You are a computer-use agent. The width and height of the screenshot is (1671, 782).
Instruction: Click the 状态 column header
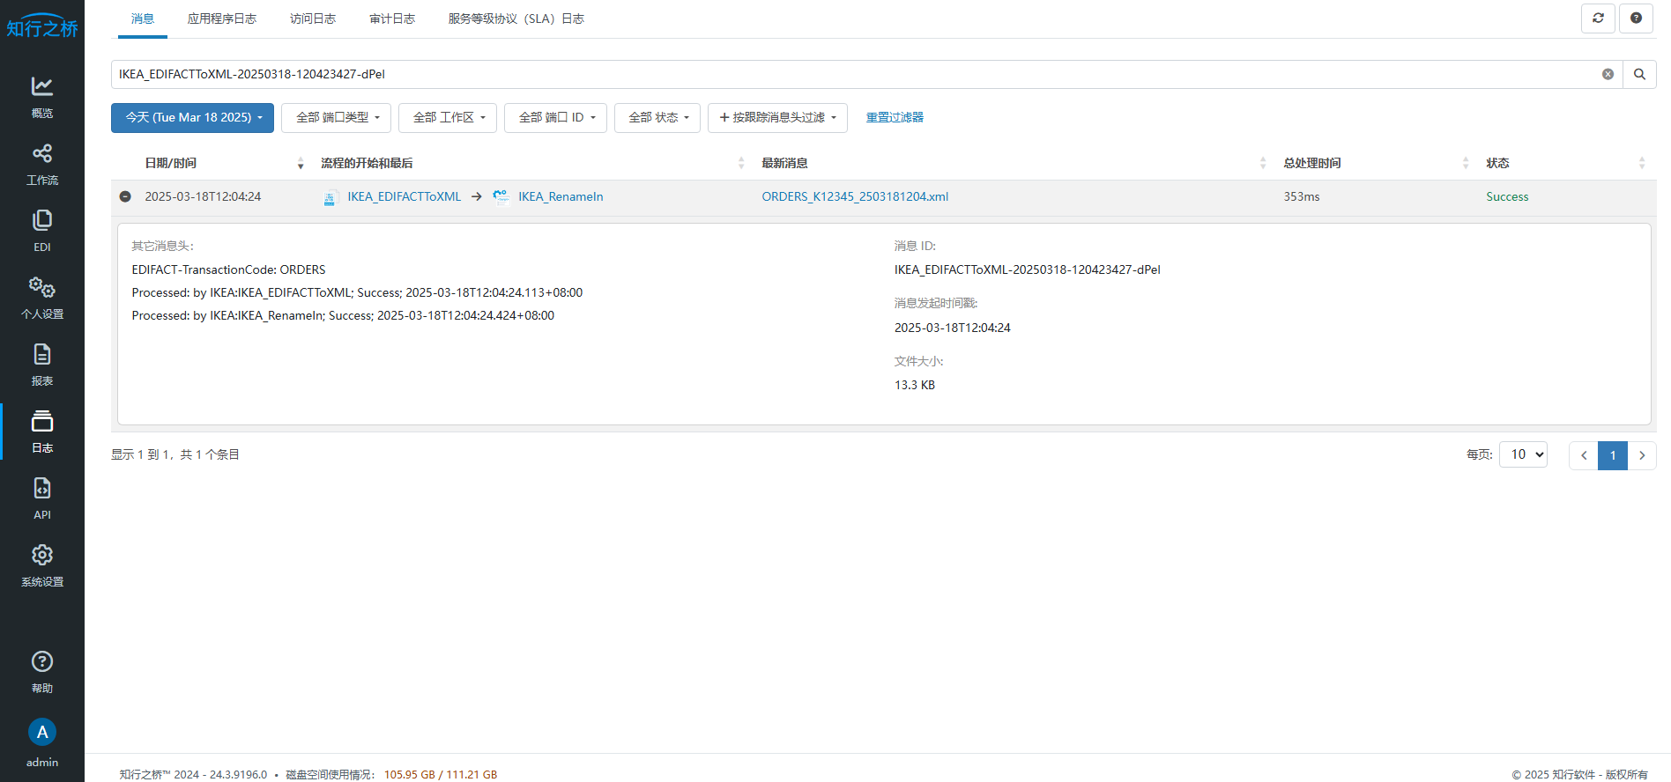click(x=1497, y=163)
